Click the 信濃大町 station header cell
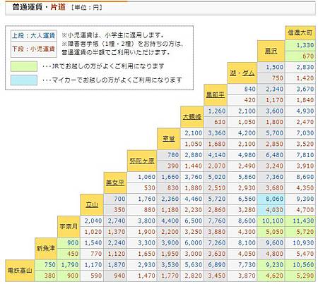This screenshot has width=318, height=284. point(300,33)
